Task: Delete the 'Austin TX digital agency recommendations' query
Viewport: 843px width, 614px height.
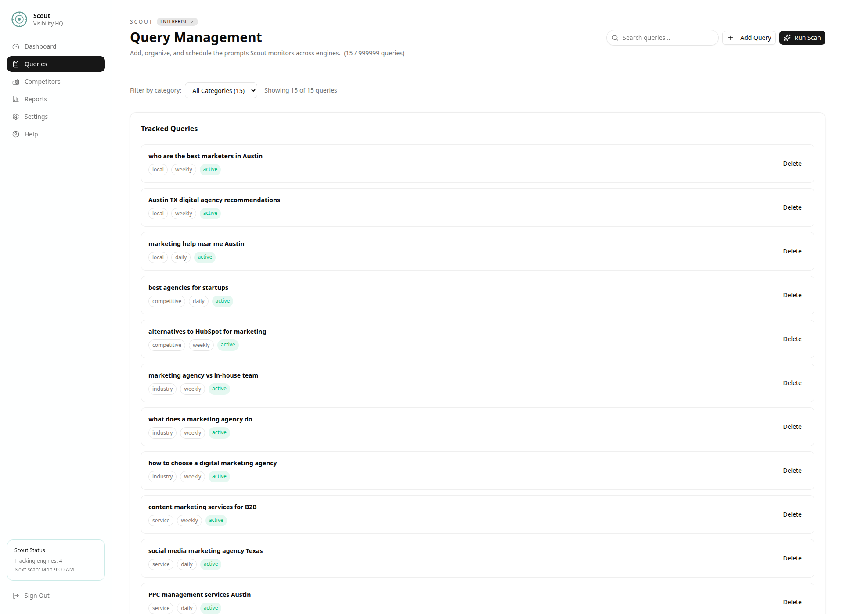Action: (792, 207)
